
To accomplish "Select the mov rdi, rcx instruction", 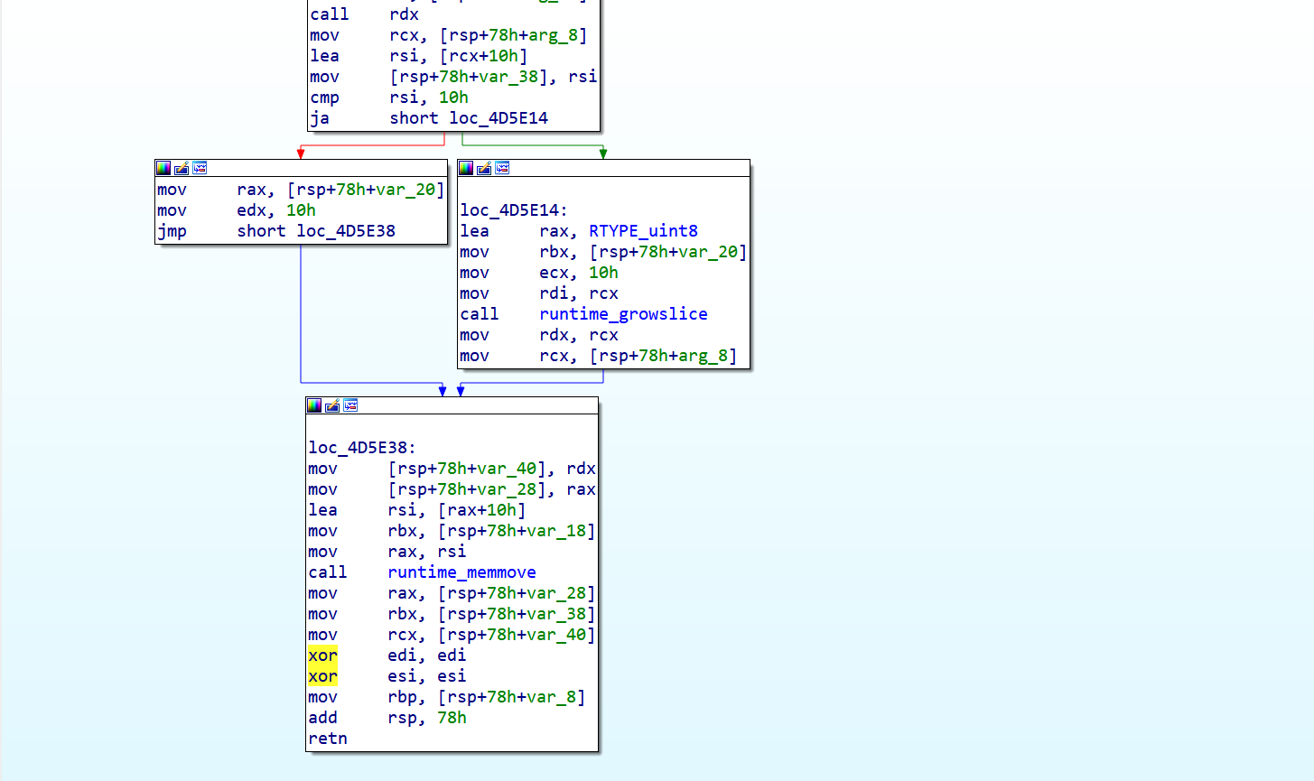I will pos(539,293).
